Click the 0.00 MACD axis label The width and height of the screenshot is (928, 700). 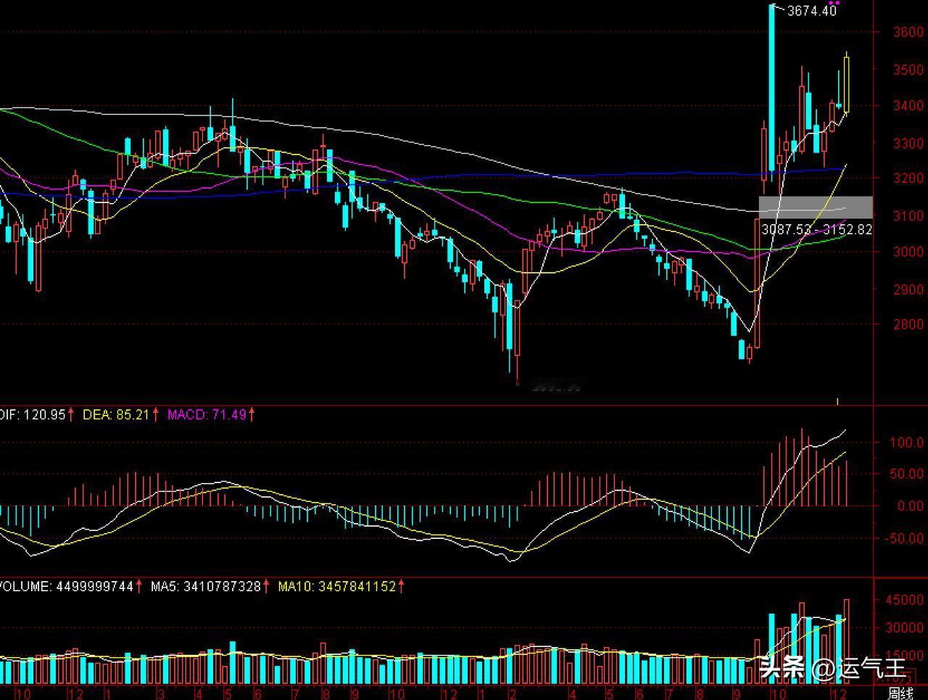(x=911, y=506)
